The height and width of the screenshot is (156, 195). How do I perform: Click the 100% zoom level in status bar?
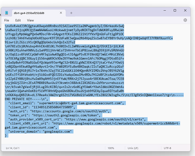(111, 148)
